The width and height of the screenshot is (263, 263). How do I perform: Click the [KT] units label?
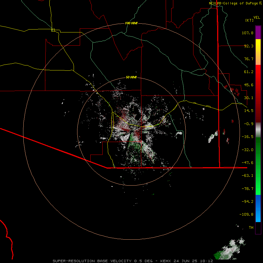(250, 20)
